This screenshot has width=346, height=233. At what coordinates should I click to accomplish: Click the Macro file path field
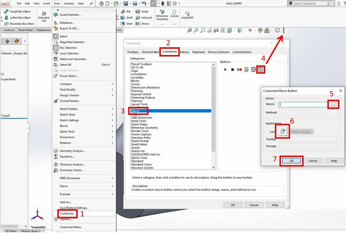coord(303,105)
